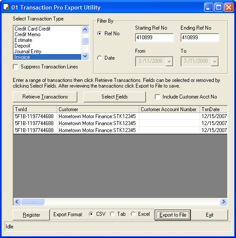Enable Suppress Transaction Lines checkbox
This screenshot has height=238, width=236.
(x=16, y=67)
